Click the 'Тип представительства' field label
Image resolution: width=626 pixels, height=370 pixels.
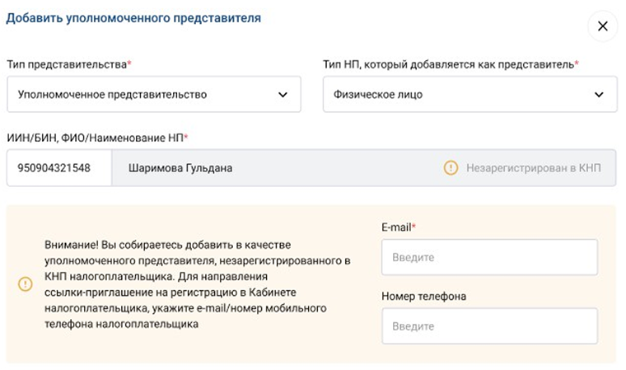click(68, 64)
